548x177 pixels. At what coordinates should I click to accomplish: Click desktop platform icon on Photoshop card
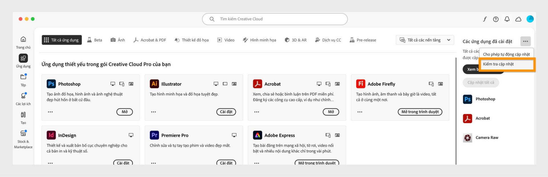click(113, 84)
